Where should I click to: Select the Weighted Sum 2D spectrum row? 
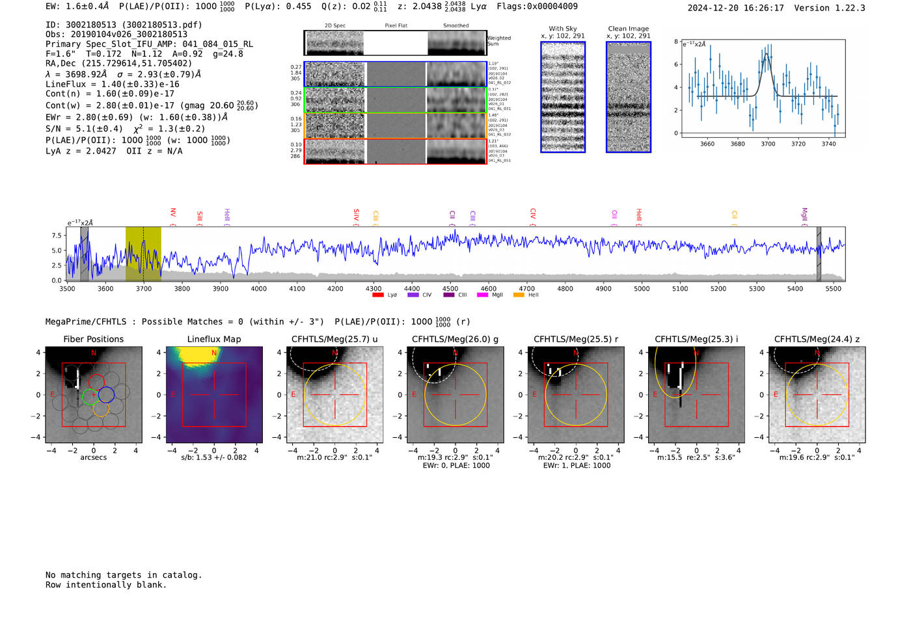(395, 43)
